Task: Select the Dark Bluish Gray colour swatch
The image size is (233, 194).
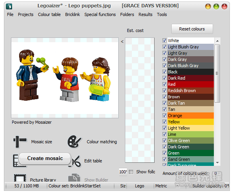Action: (190, 66)
